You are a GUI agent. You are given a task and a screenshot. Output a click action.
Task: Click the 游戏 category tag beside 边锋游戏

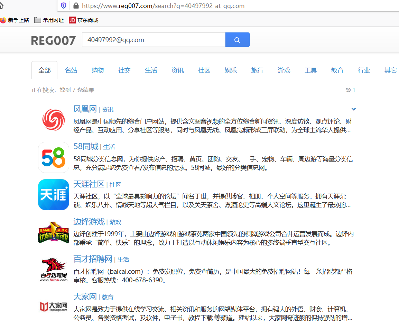tap(115, 223)
